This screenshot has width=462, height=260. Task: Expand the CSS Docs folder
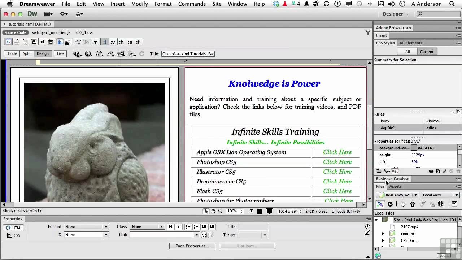(x=383, y=240)
